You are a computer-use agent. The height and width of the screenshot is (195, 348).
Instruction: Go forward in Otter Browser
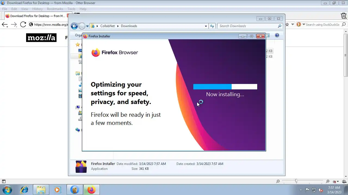point(14,25)
